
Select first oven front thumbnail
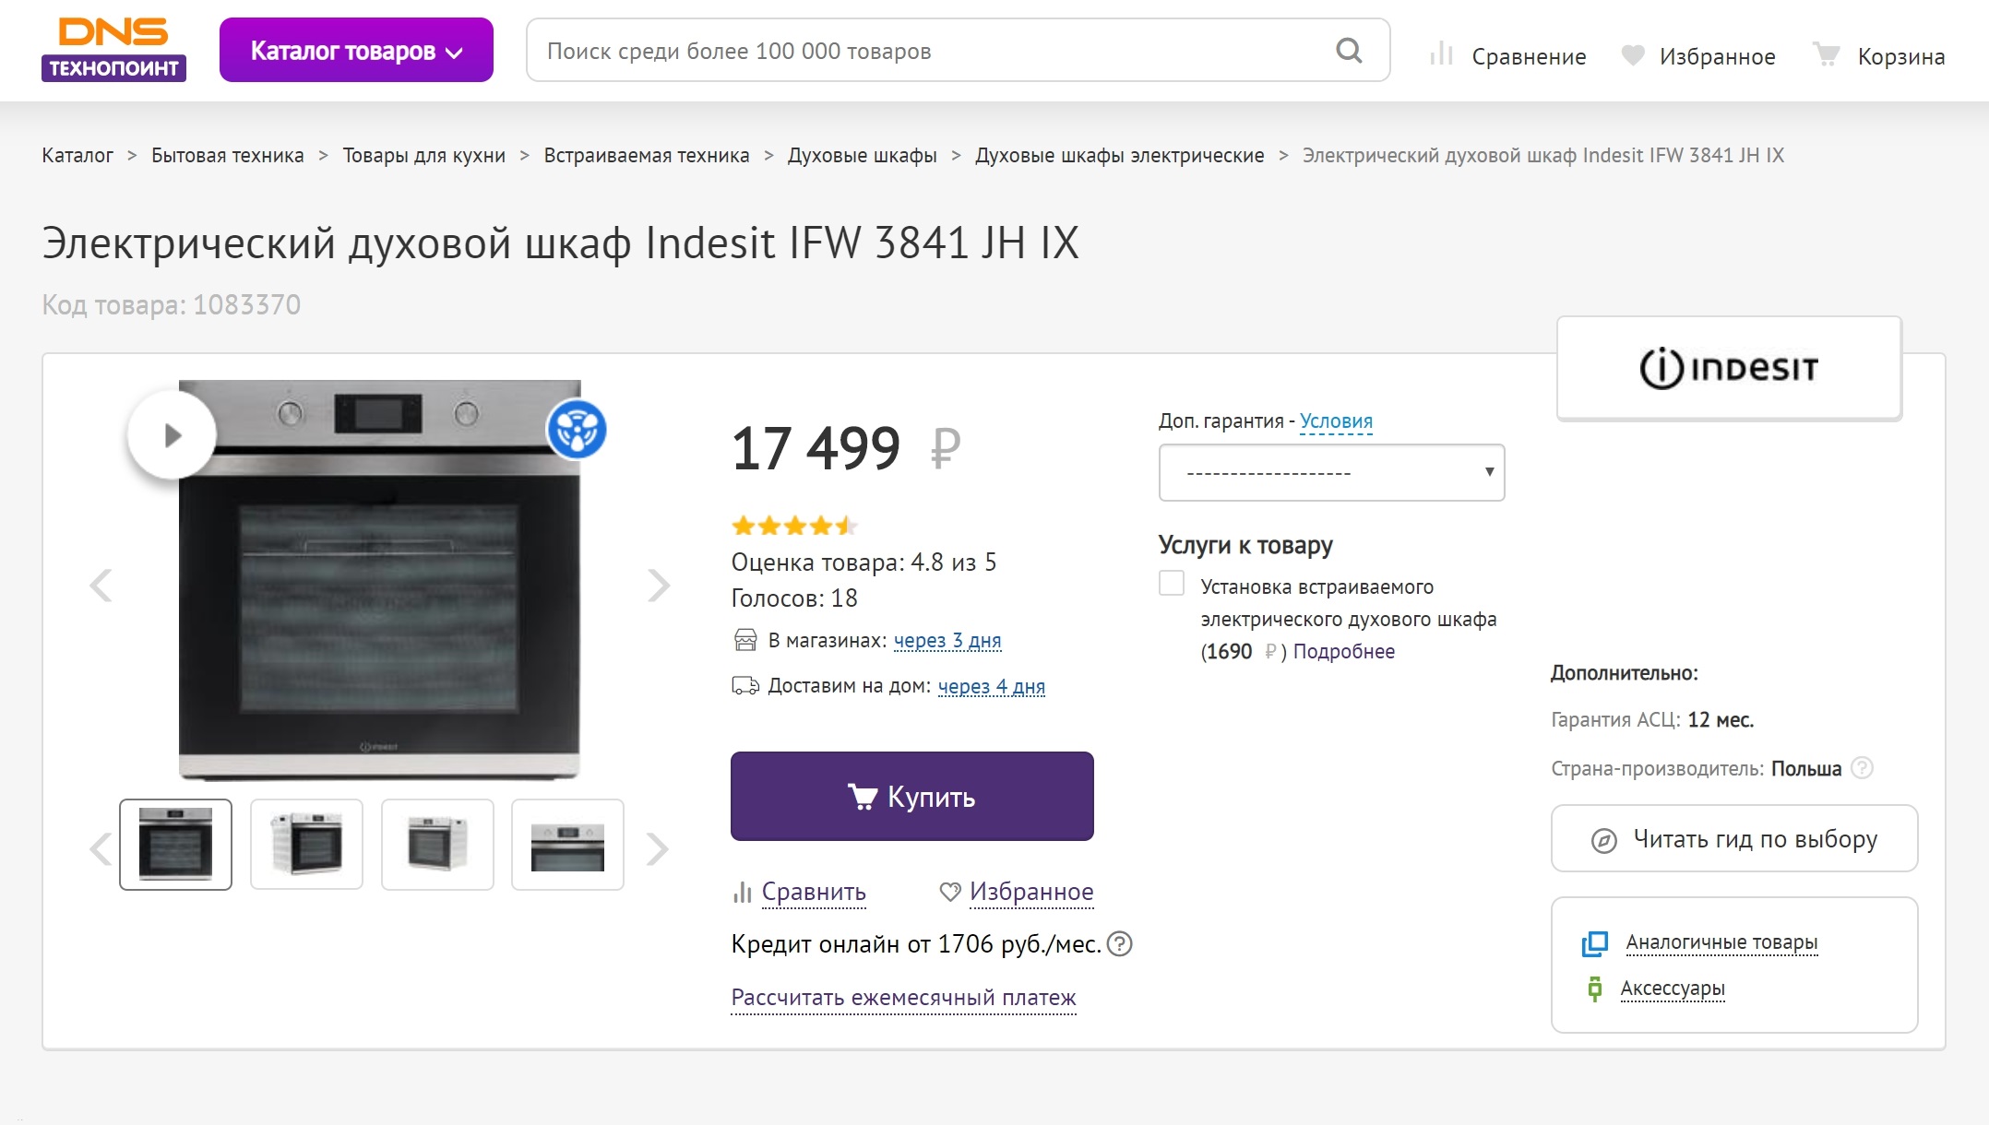175,844
